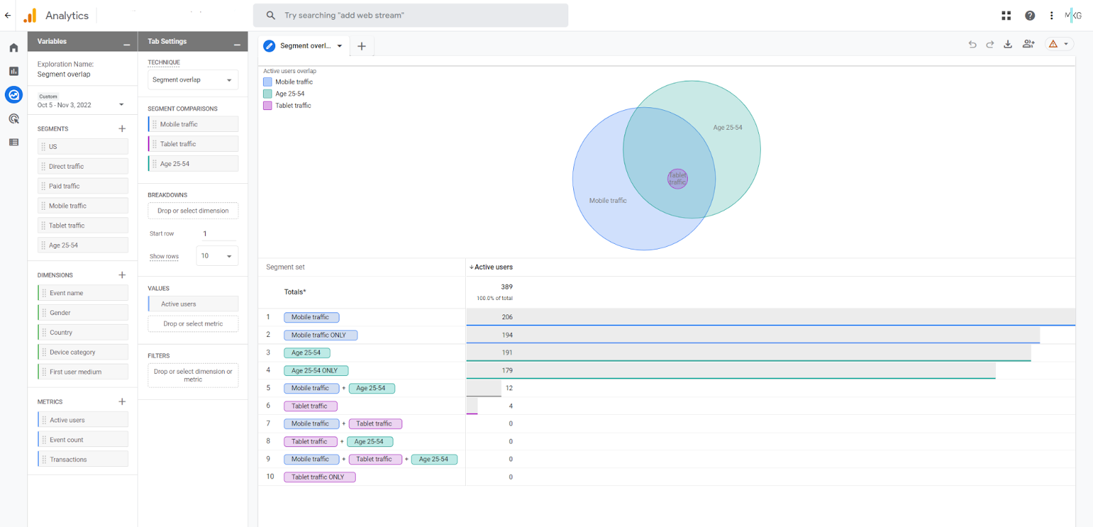Open the Configure icon in left sidebar

pyautogui.click(x=14, y=142)
